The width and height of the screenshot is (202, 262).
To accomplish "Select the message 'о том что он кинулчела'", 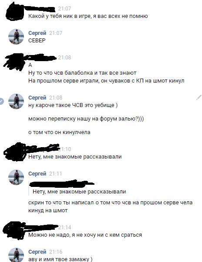I will 59,132.
